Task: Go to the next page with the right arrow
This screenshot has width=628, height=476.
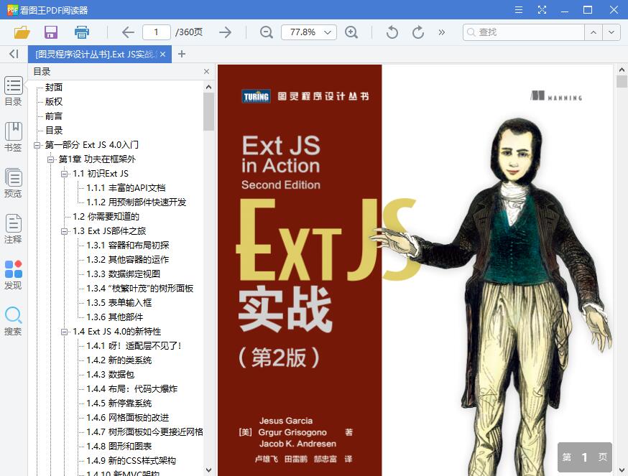Action: click(226, 32)
